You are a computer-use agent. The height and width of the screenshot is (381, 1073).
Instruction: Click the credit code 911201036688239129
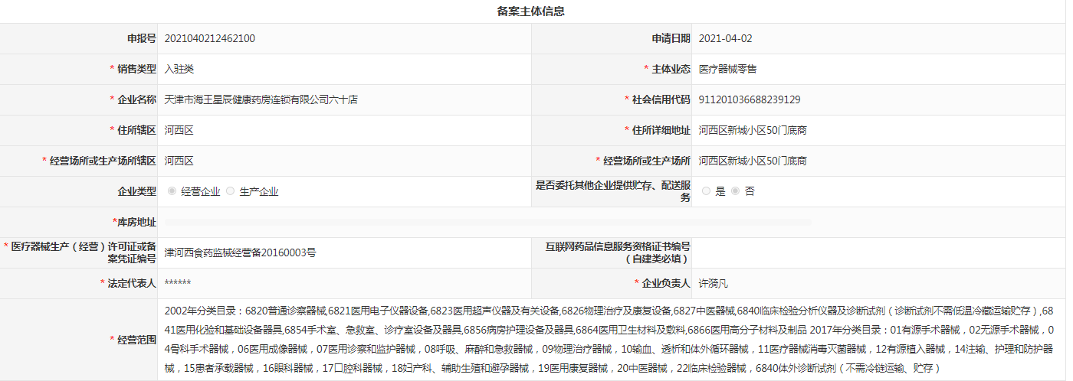750,99
